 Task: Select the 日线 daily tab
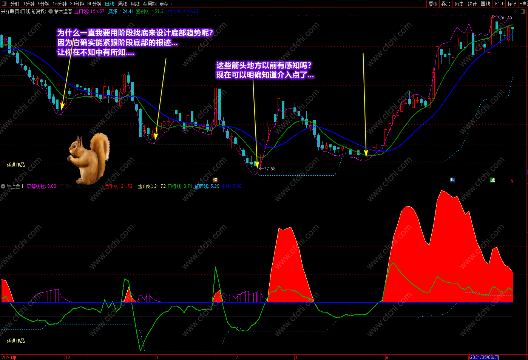coord(110,4)
